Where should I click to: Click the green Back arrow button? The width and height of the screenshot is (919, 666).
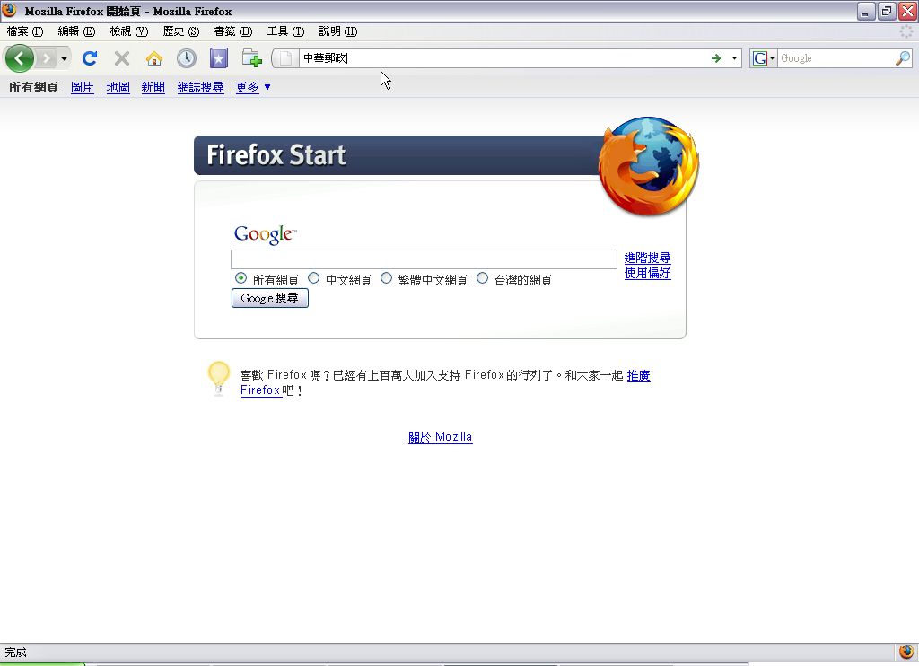click(x=20, y=58)
